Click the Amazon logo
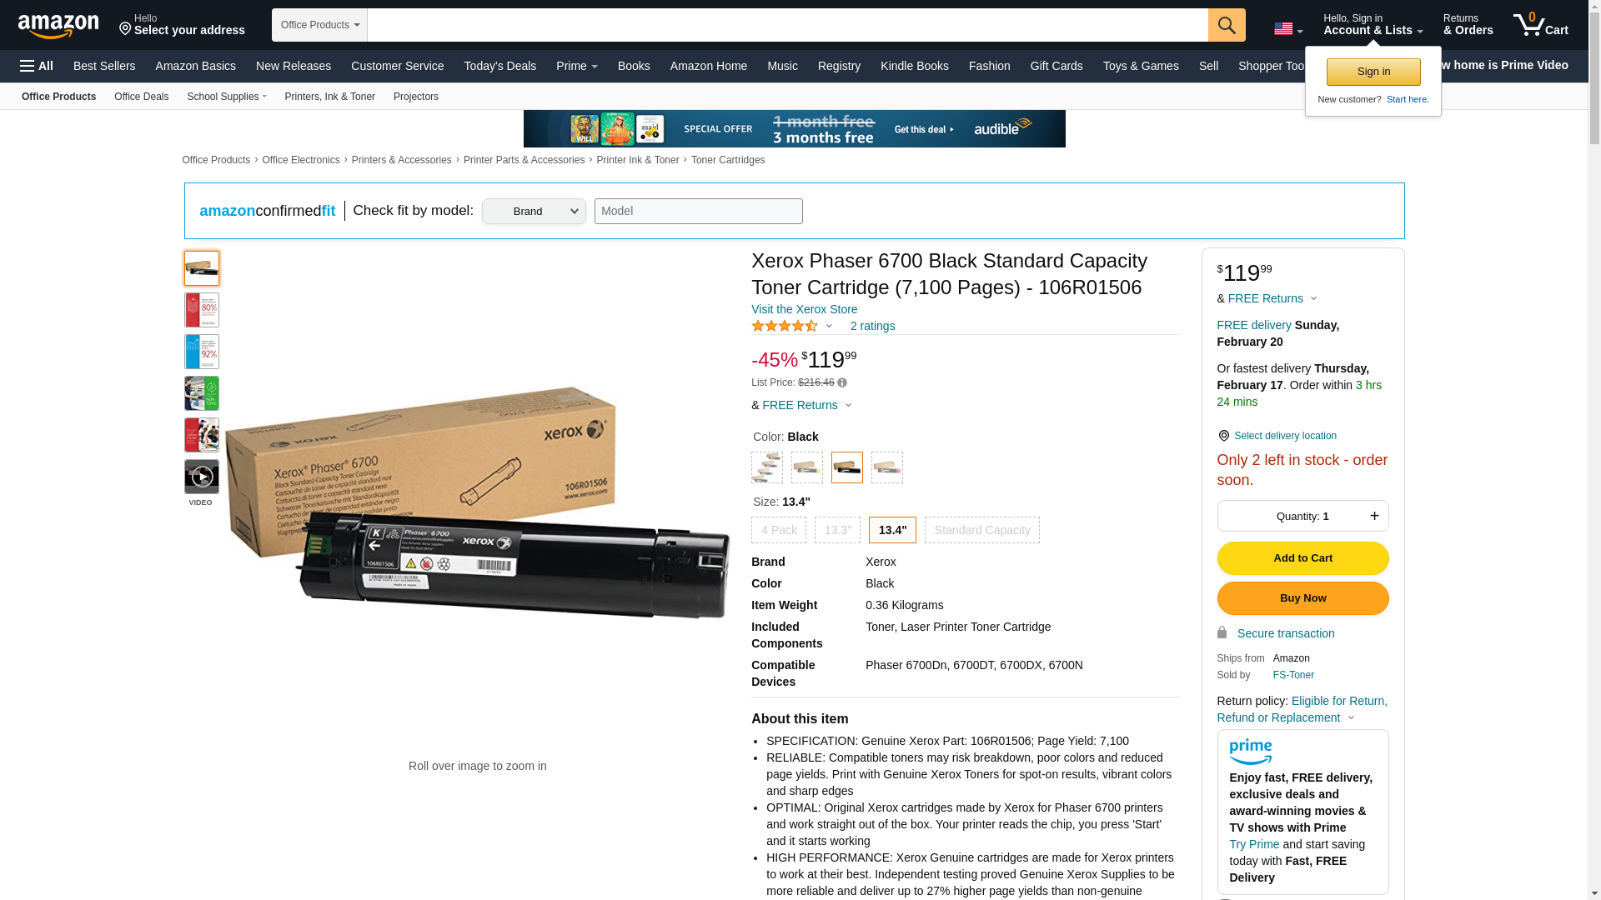 pyautogui.click(x=58, y=26)
